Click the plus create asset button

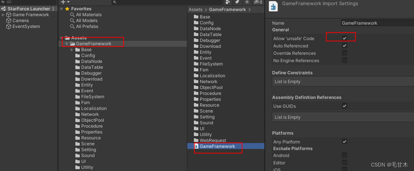pos(63,2)
